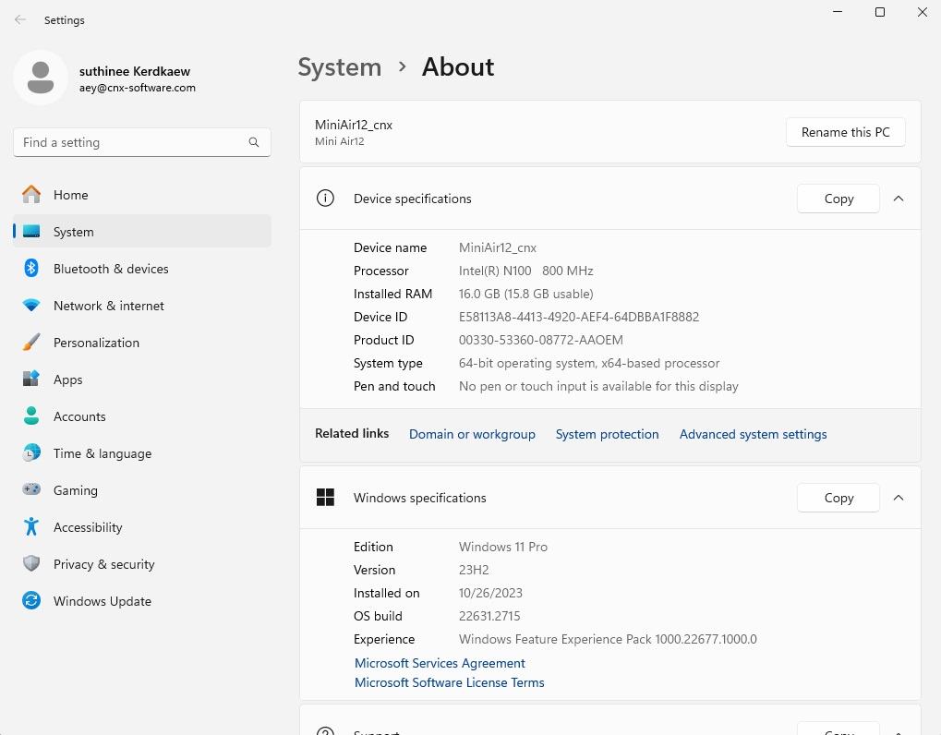
Task: Go to Accounts settings
Action: click(142, 416)
